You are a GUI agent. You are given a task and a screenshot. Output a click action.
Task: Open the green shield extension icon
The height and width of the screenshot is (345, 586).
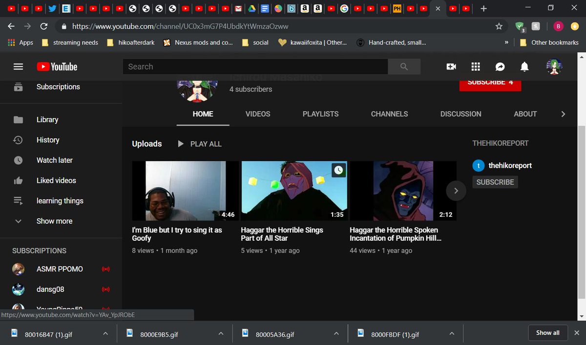[x=520, y=27]
